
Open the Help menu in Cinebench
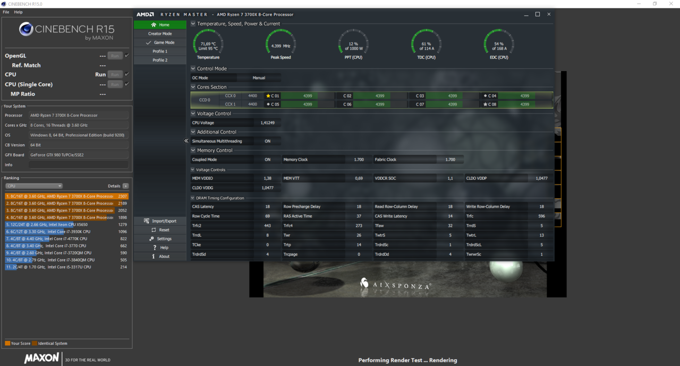click(x=18, y=12)
